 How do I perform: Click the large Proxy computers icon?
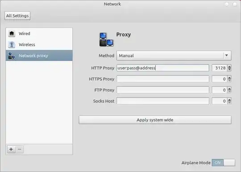[x=106, y=39]
